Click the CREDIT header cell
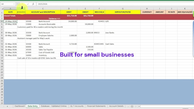Viewport: 194px width, 109px height. point(85,12)
